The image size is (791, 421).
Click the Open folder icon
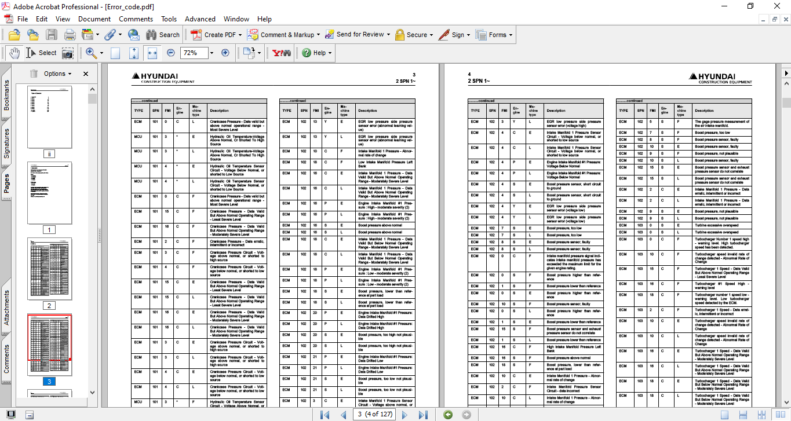[x=14, y=35]
